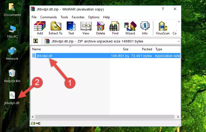Viewport: 206px width, 132px height.
Task: Open the Tools menu
Action: point(64,17)
